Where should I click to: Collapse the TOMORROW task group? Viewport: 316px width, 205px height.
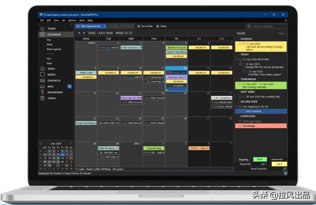(x=239, y=79)
